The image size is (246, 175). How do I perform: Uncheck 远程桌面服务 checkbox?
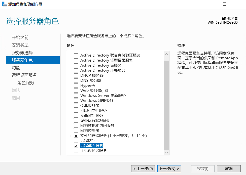[x=76, y=146]
